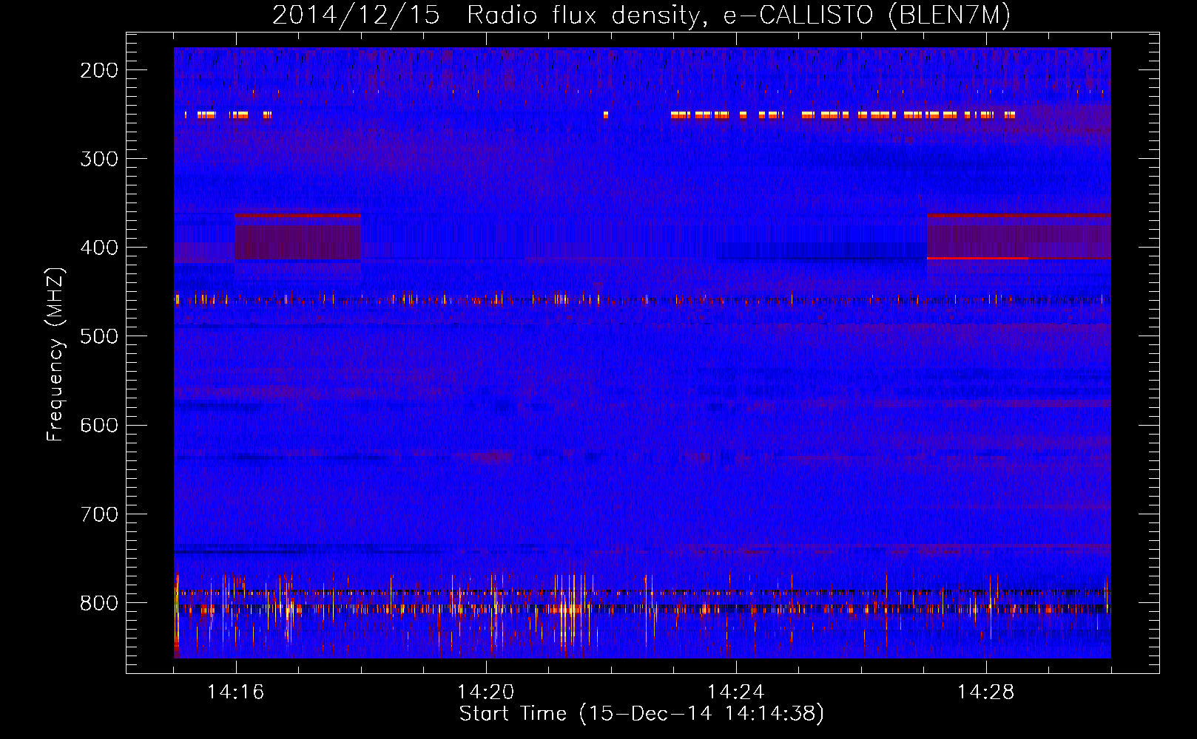The height and width of the screenshot is (739, 1197).
Task: Click the dark red block near 400 MHz at 14:28
Action: click(x=1019, y=236)
